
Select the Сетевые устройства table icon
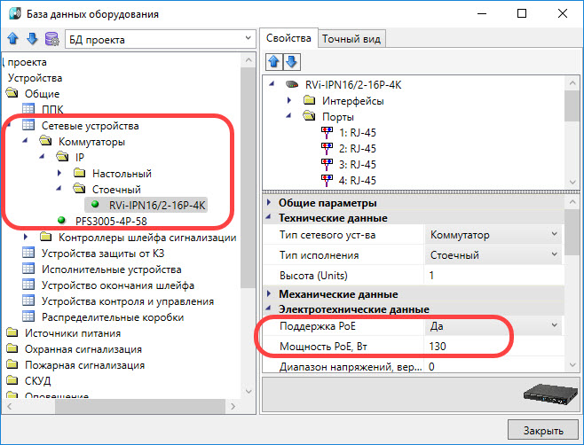(x=28, y=125)
